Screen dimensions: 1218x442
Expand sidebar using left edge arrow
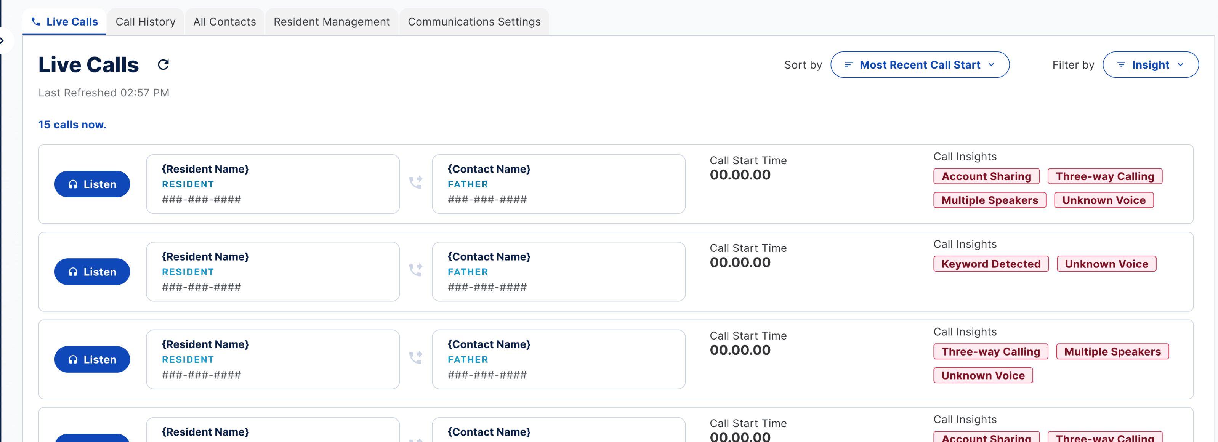(x=2, y=41)
